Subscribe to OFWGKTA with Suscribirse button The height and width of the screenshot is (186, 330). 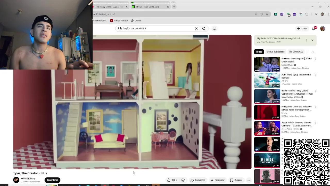(x=52, y=180)
